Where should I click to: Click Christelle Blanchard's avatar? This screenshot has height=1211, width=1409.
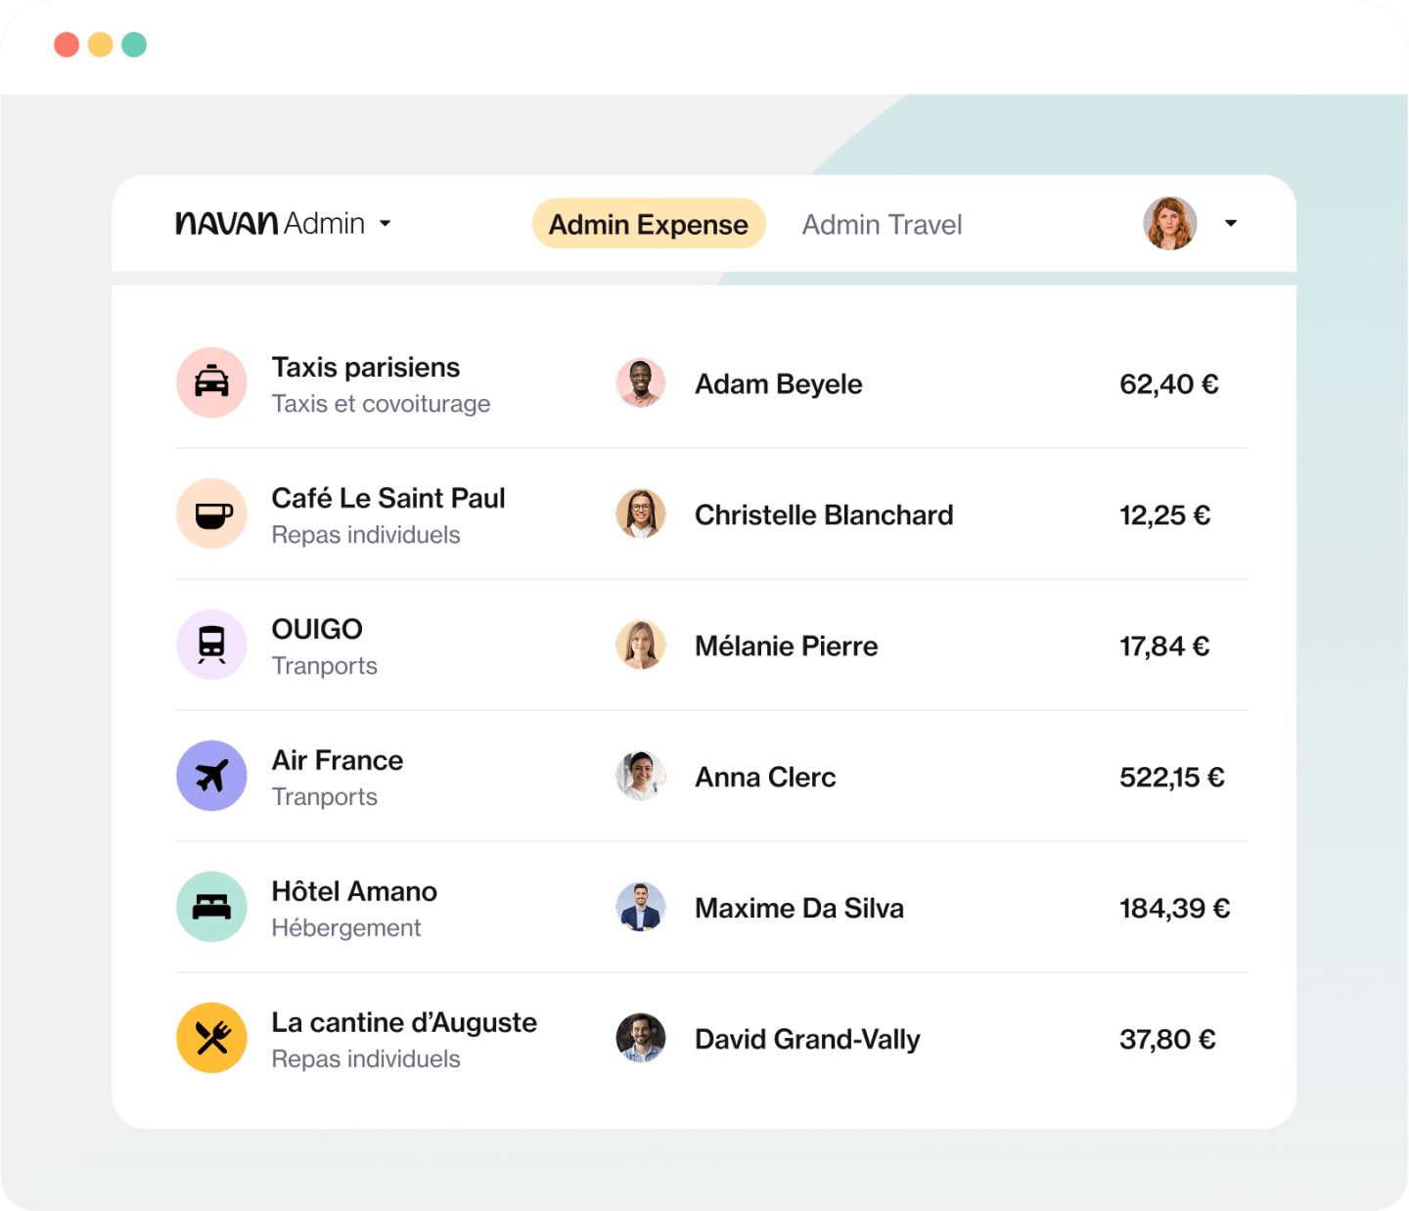coord(641,514)
